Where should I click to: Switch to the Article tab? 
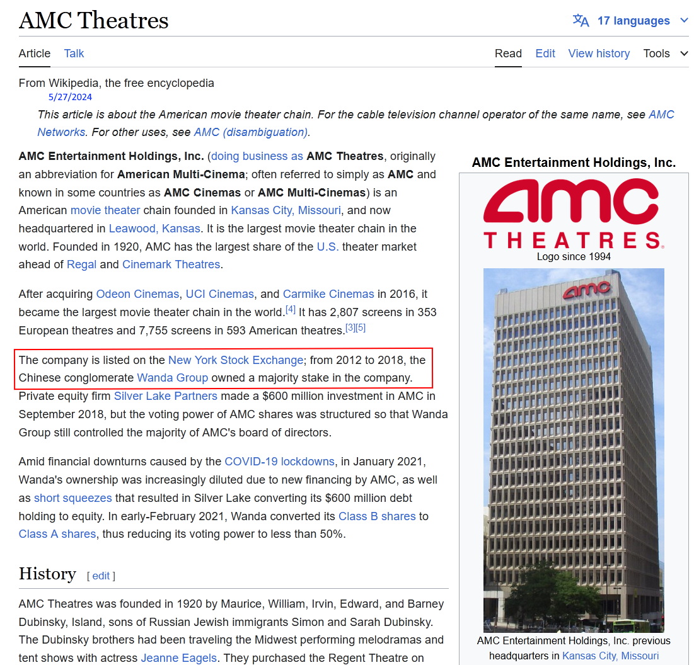[x=35, y=54]
